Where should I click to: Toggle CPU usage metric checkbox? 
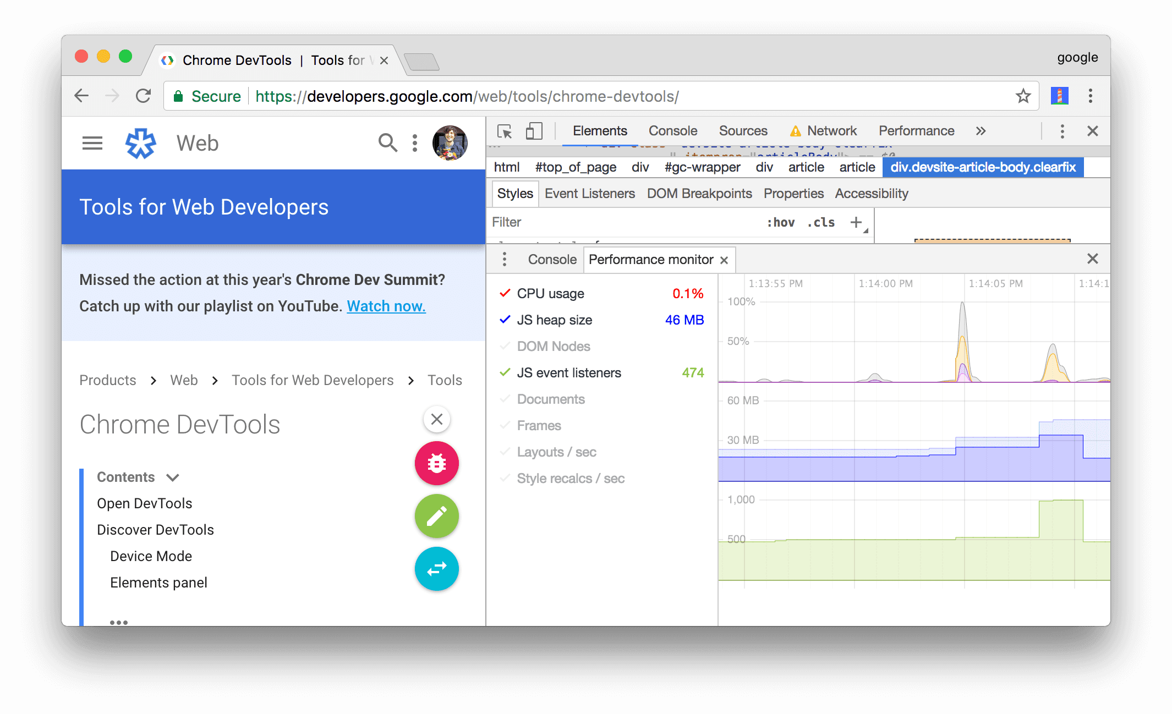point(503,293)
